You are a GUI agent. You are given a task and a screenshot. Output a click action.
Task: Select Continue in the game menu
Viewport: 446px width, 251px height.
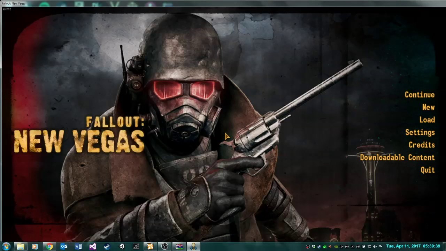[420, 95]
